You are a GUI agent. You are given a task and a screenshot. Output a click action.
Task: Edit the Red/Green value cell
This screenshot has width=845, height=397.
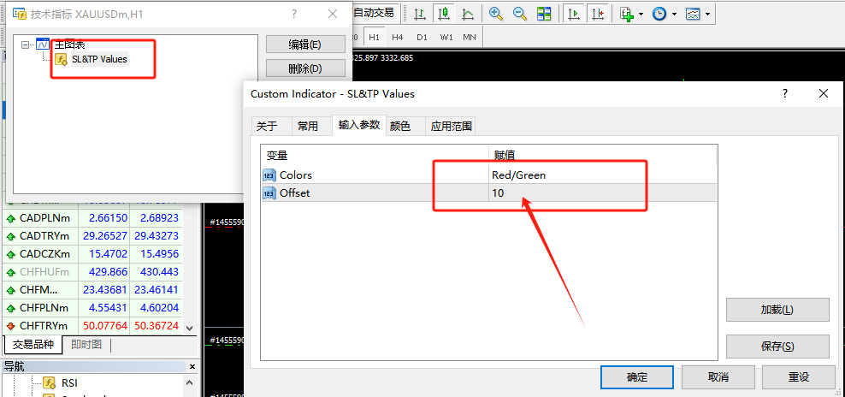coord(603,175)
